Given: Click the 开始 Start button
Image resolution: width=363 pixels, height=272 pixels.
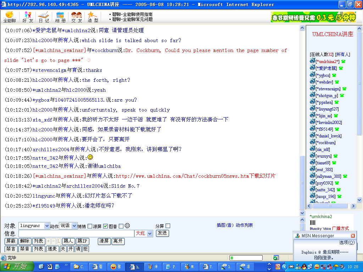Looking at the screenshot, I should pyautogui.click(x=17, y=267).
